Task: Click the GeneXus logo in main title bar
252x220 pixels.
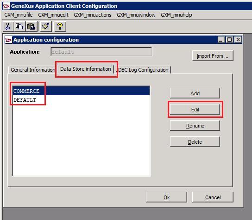Action: coord(6,6)
